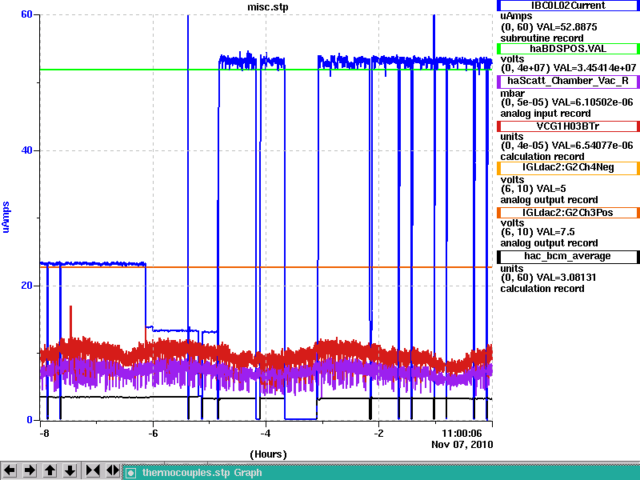The height and width of the screenshot is (480, 640).
Task: Shift the graph down with the down arrow
Action: 70,470
